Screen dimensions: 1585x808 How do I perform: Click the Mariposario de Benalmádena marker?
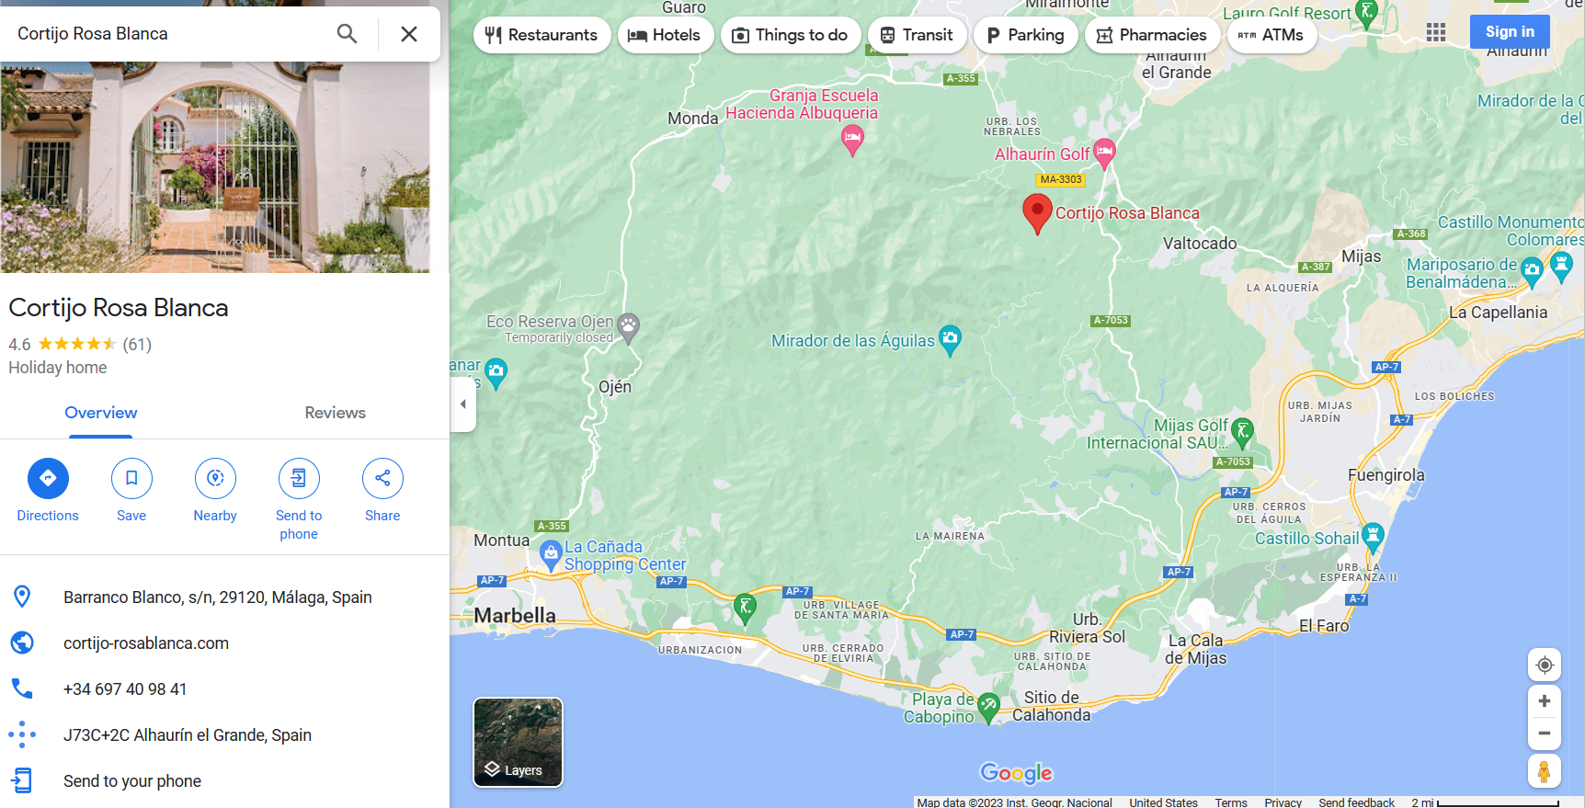coord(1532,272)
